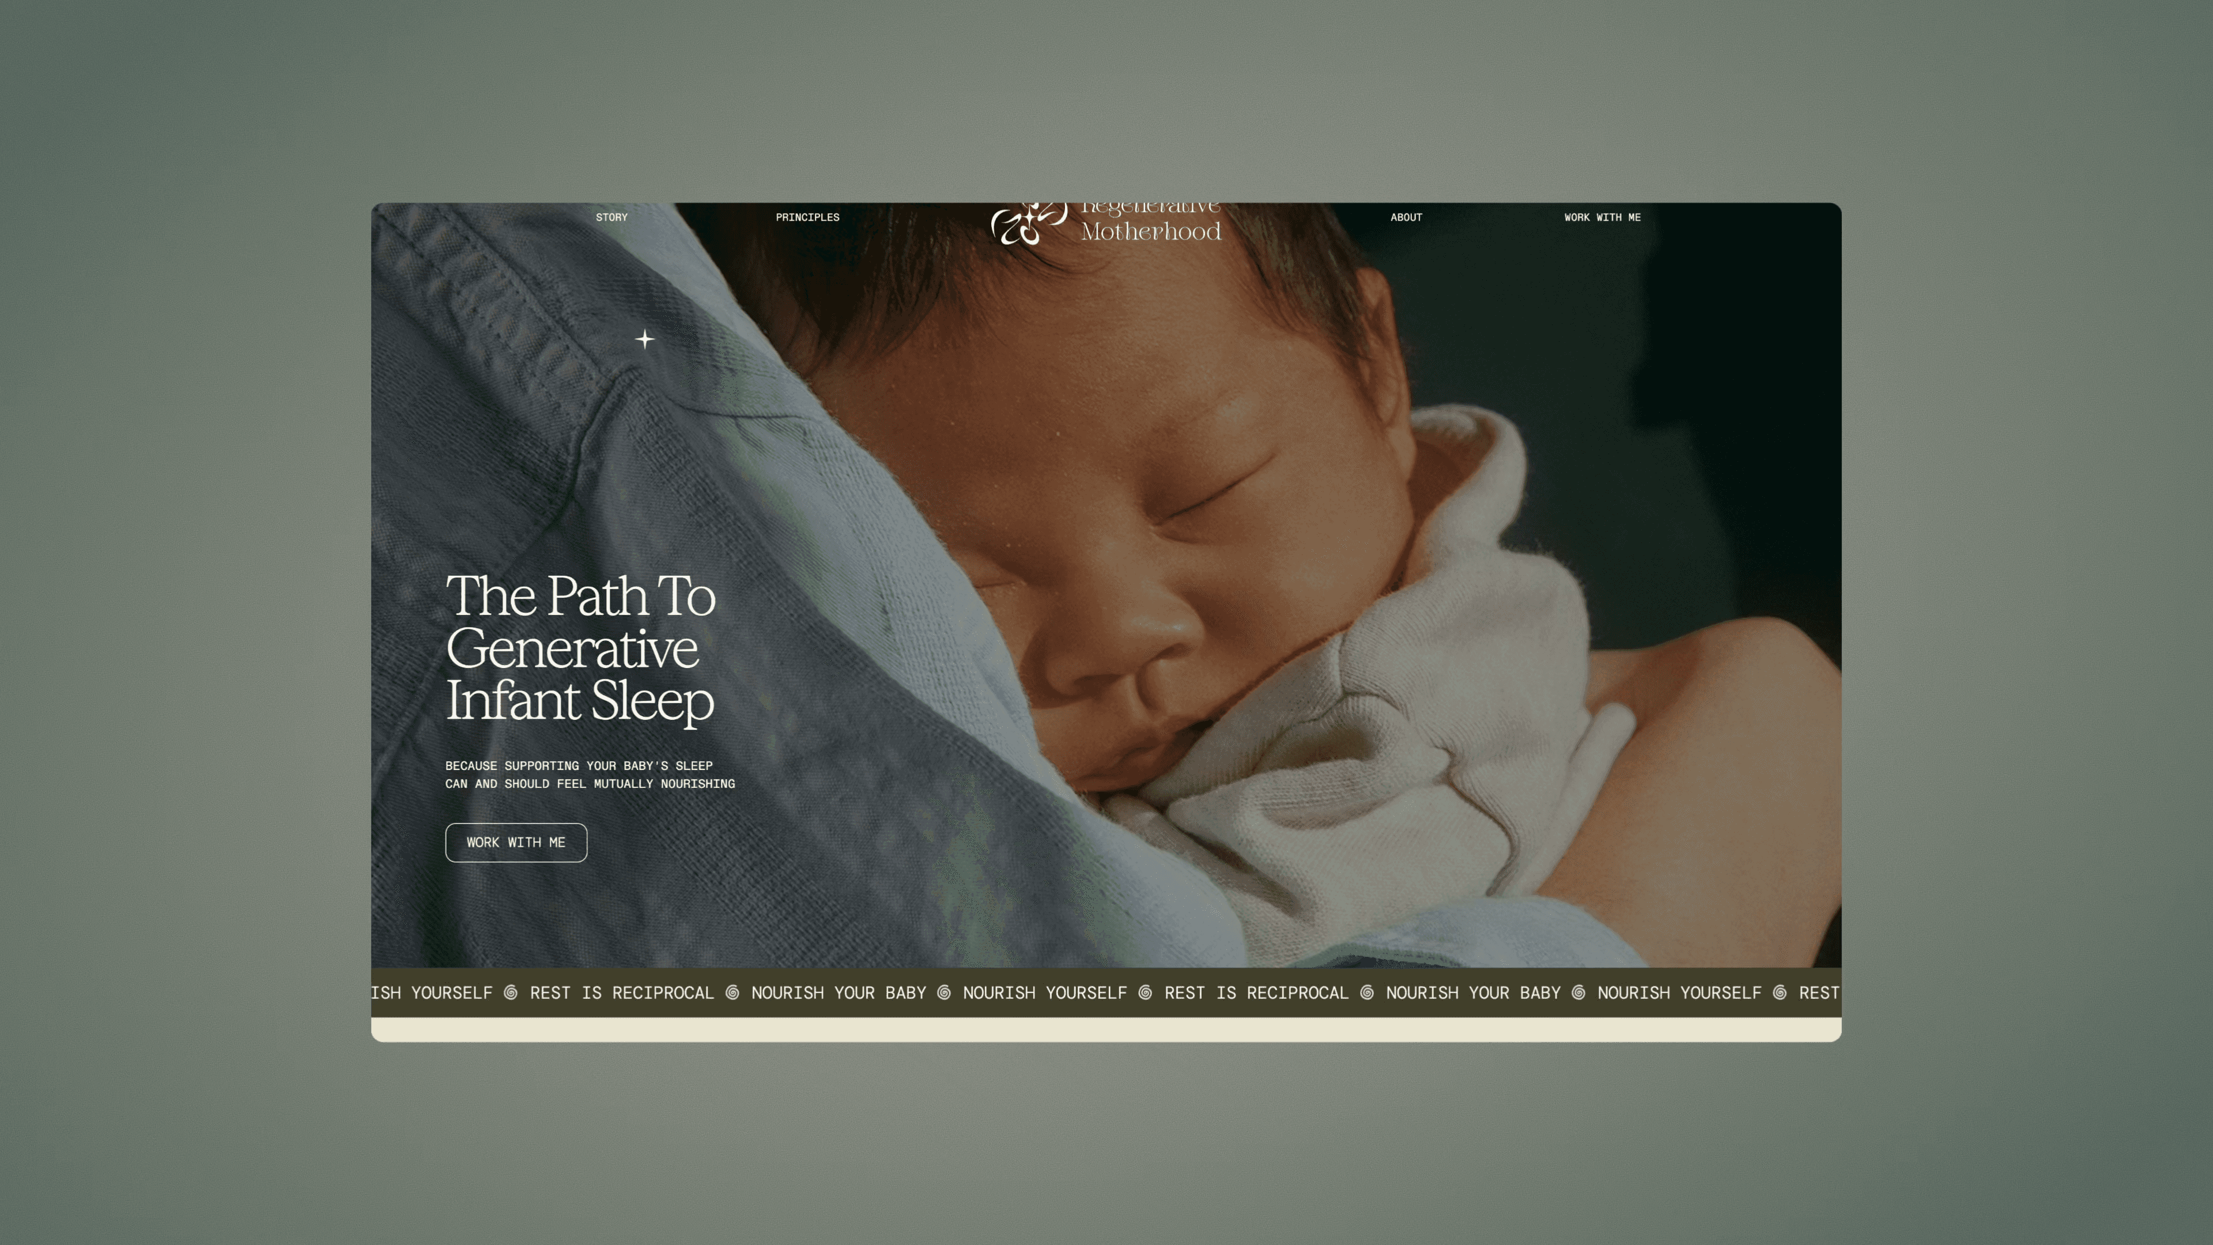
Task: Click the floral logo emblem beside Motherhood
Action: (x=1028, y=224)
